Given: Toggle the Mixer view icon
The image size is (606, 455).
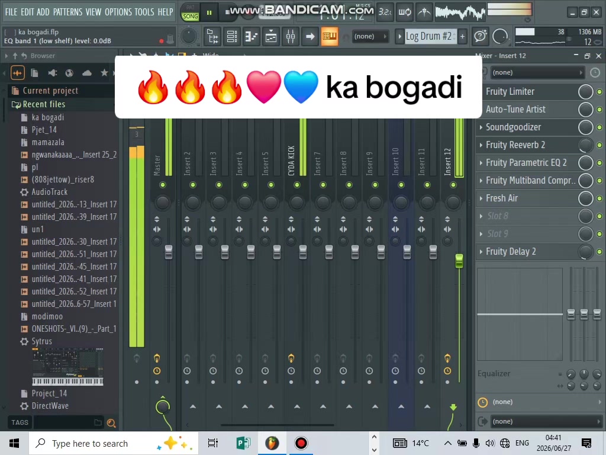Looking at the screenshot, I should 291,37.
